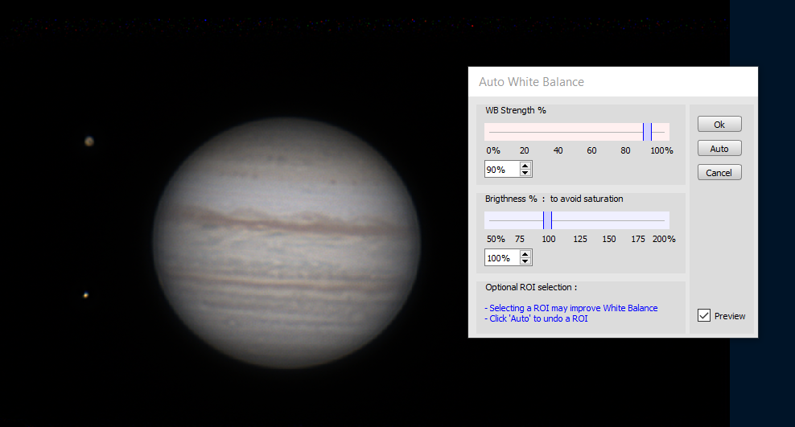Viewport: 795px width, 427px height.
Task: Click the 'Optional ROI selection :' label
Action: tap(531, 287)
